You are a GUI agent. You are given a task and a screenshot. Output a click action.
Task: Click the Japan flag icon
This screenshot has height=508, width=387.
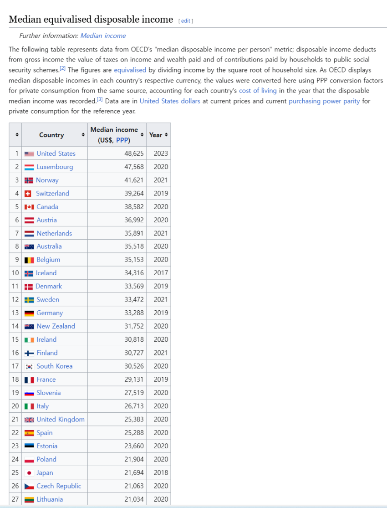[x=29, y=473]
